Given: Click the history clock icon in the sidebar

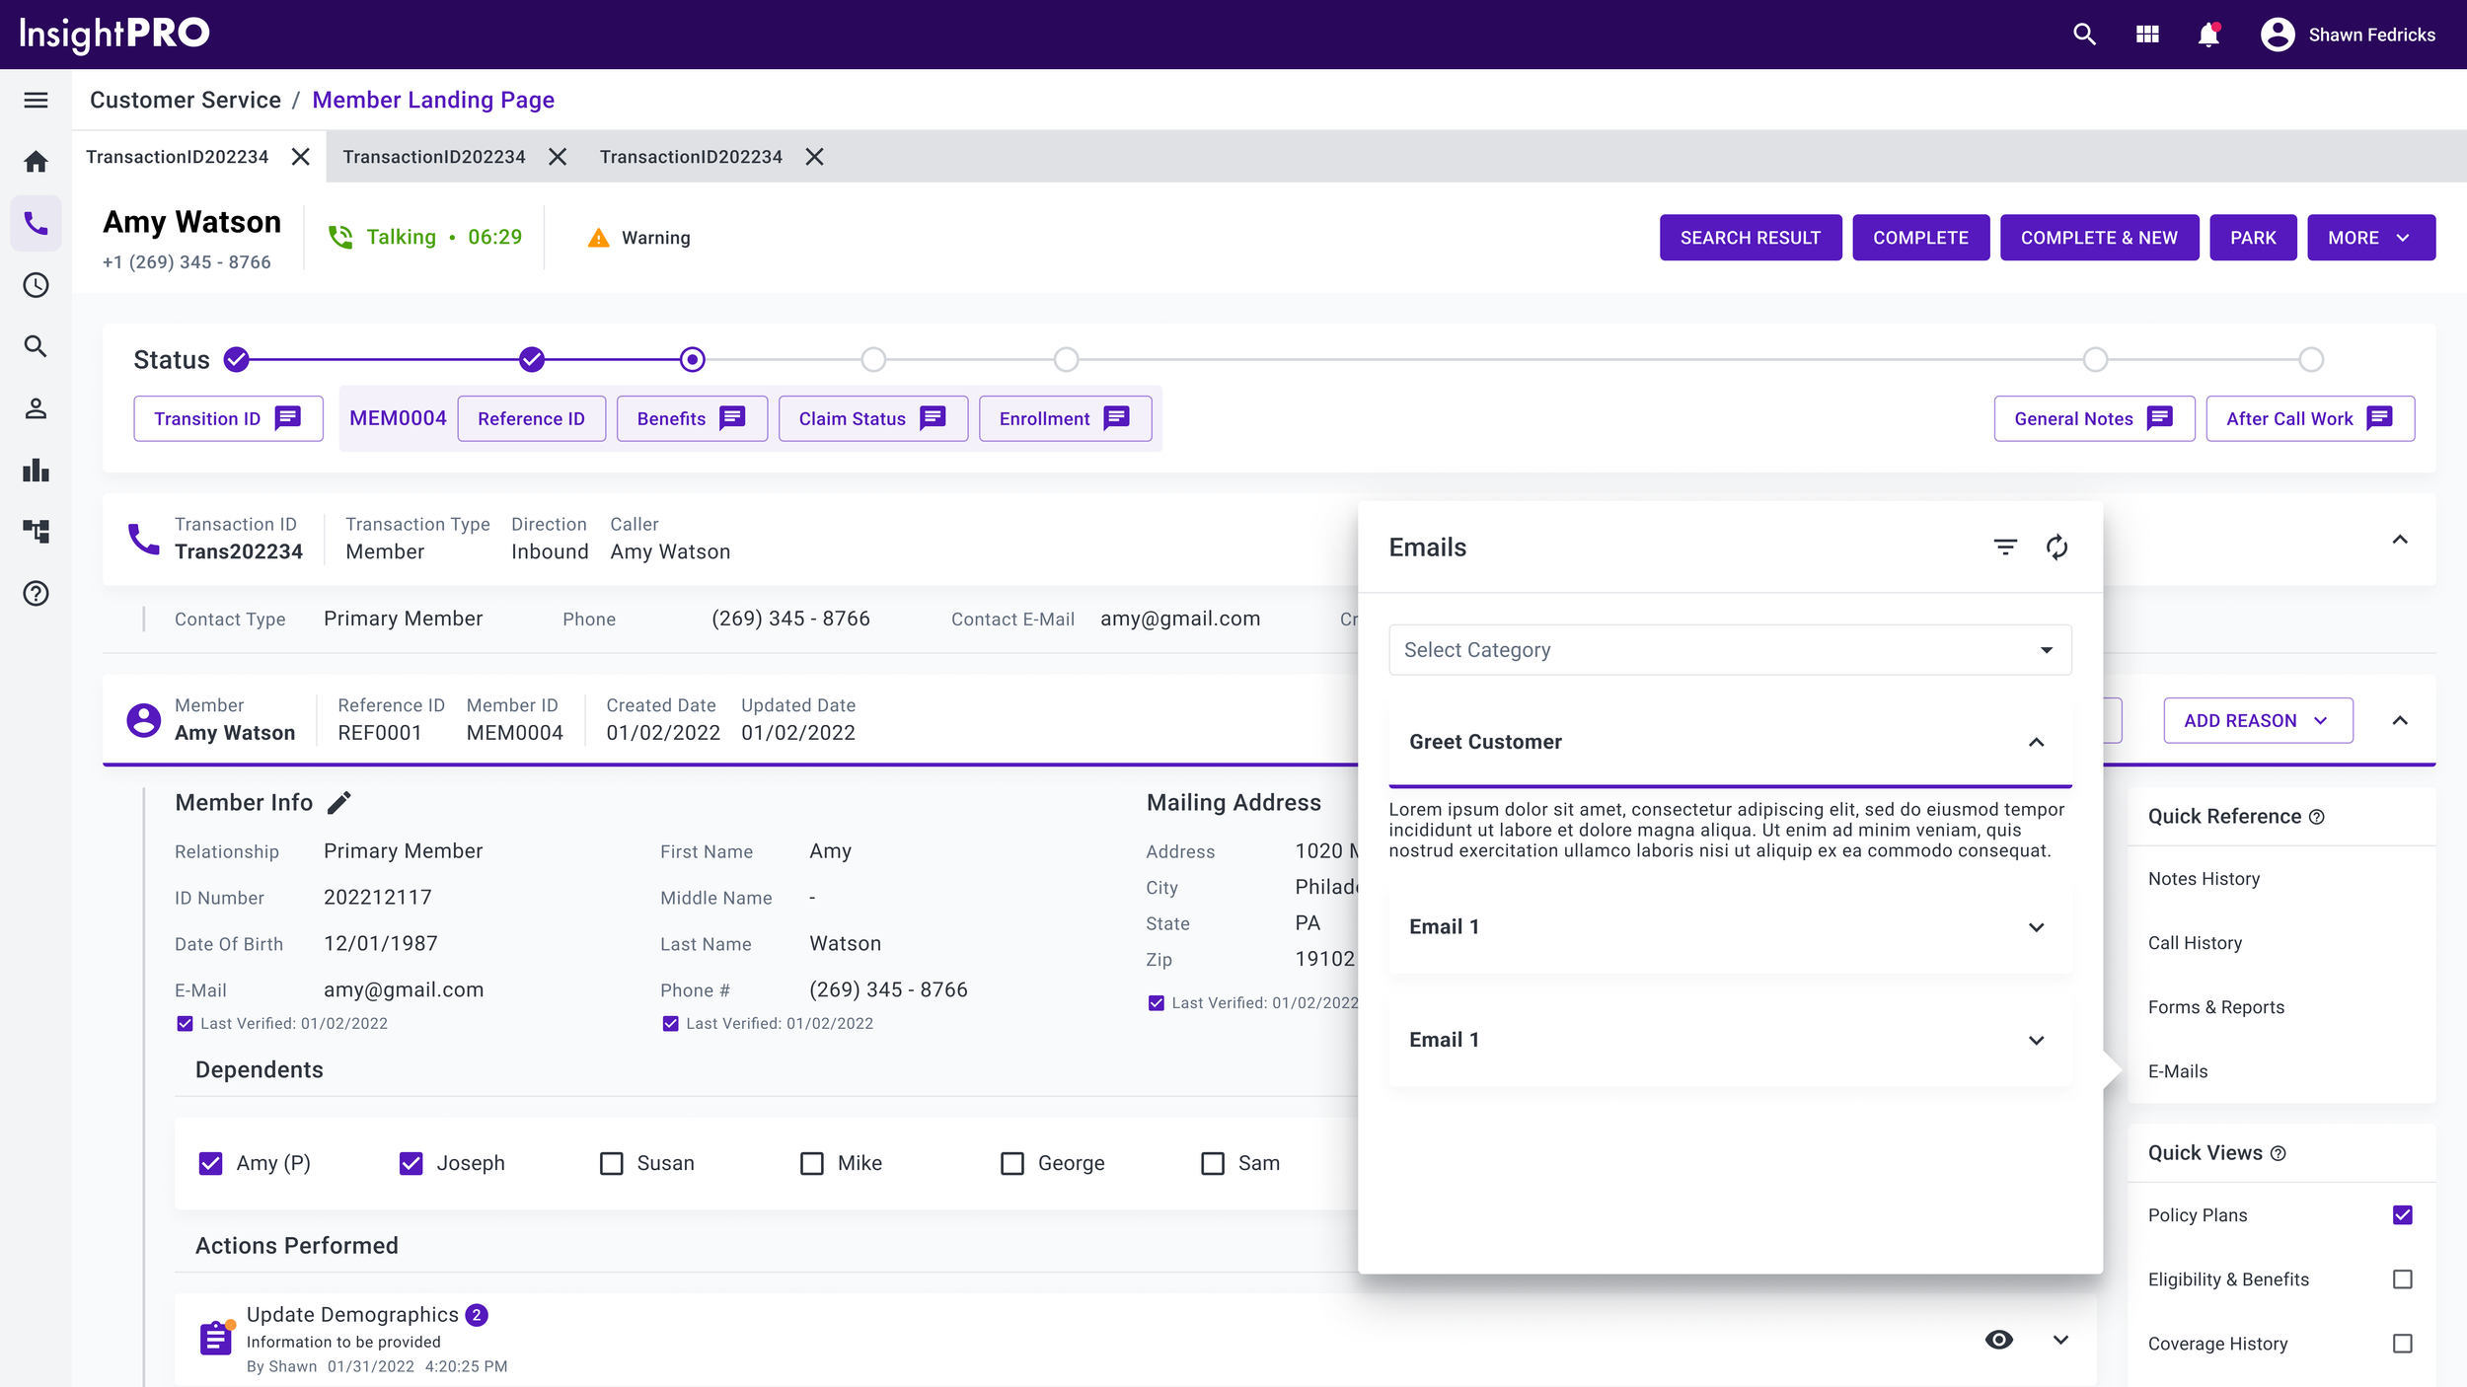Looking at the screenshot, I should tap(36, 285).
